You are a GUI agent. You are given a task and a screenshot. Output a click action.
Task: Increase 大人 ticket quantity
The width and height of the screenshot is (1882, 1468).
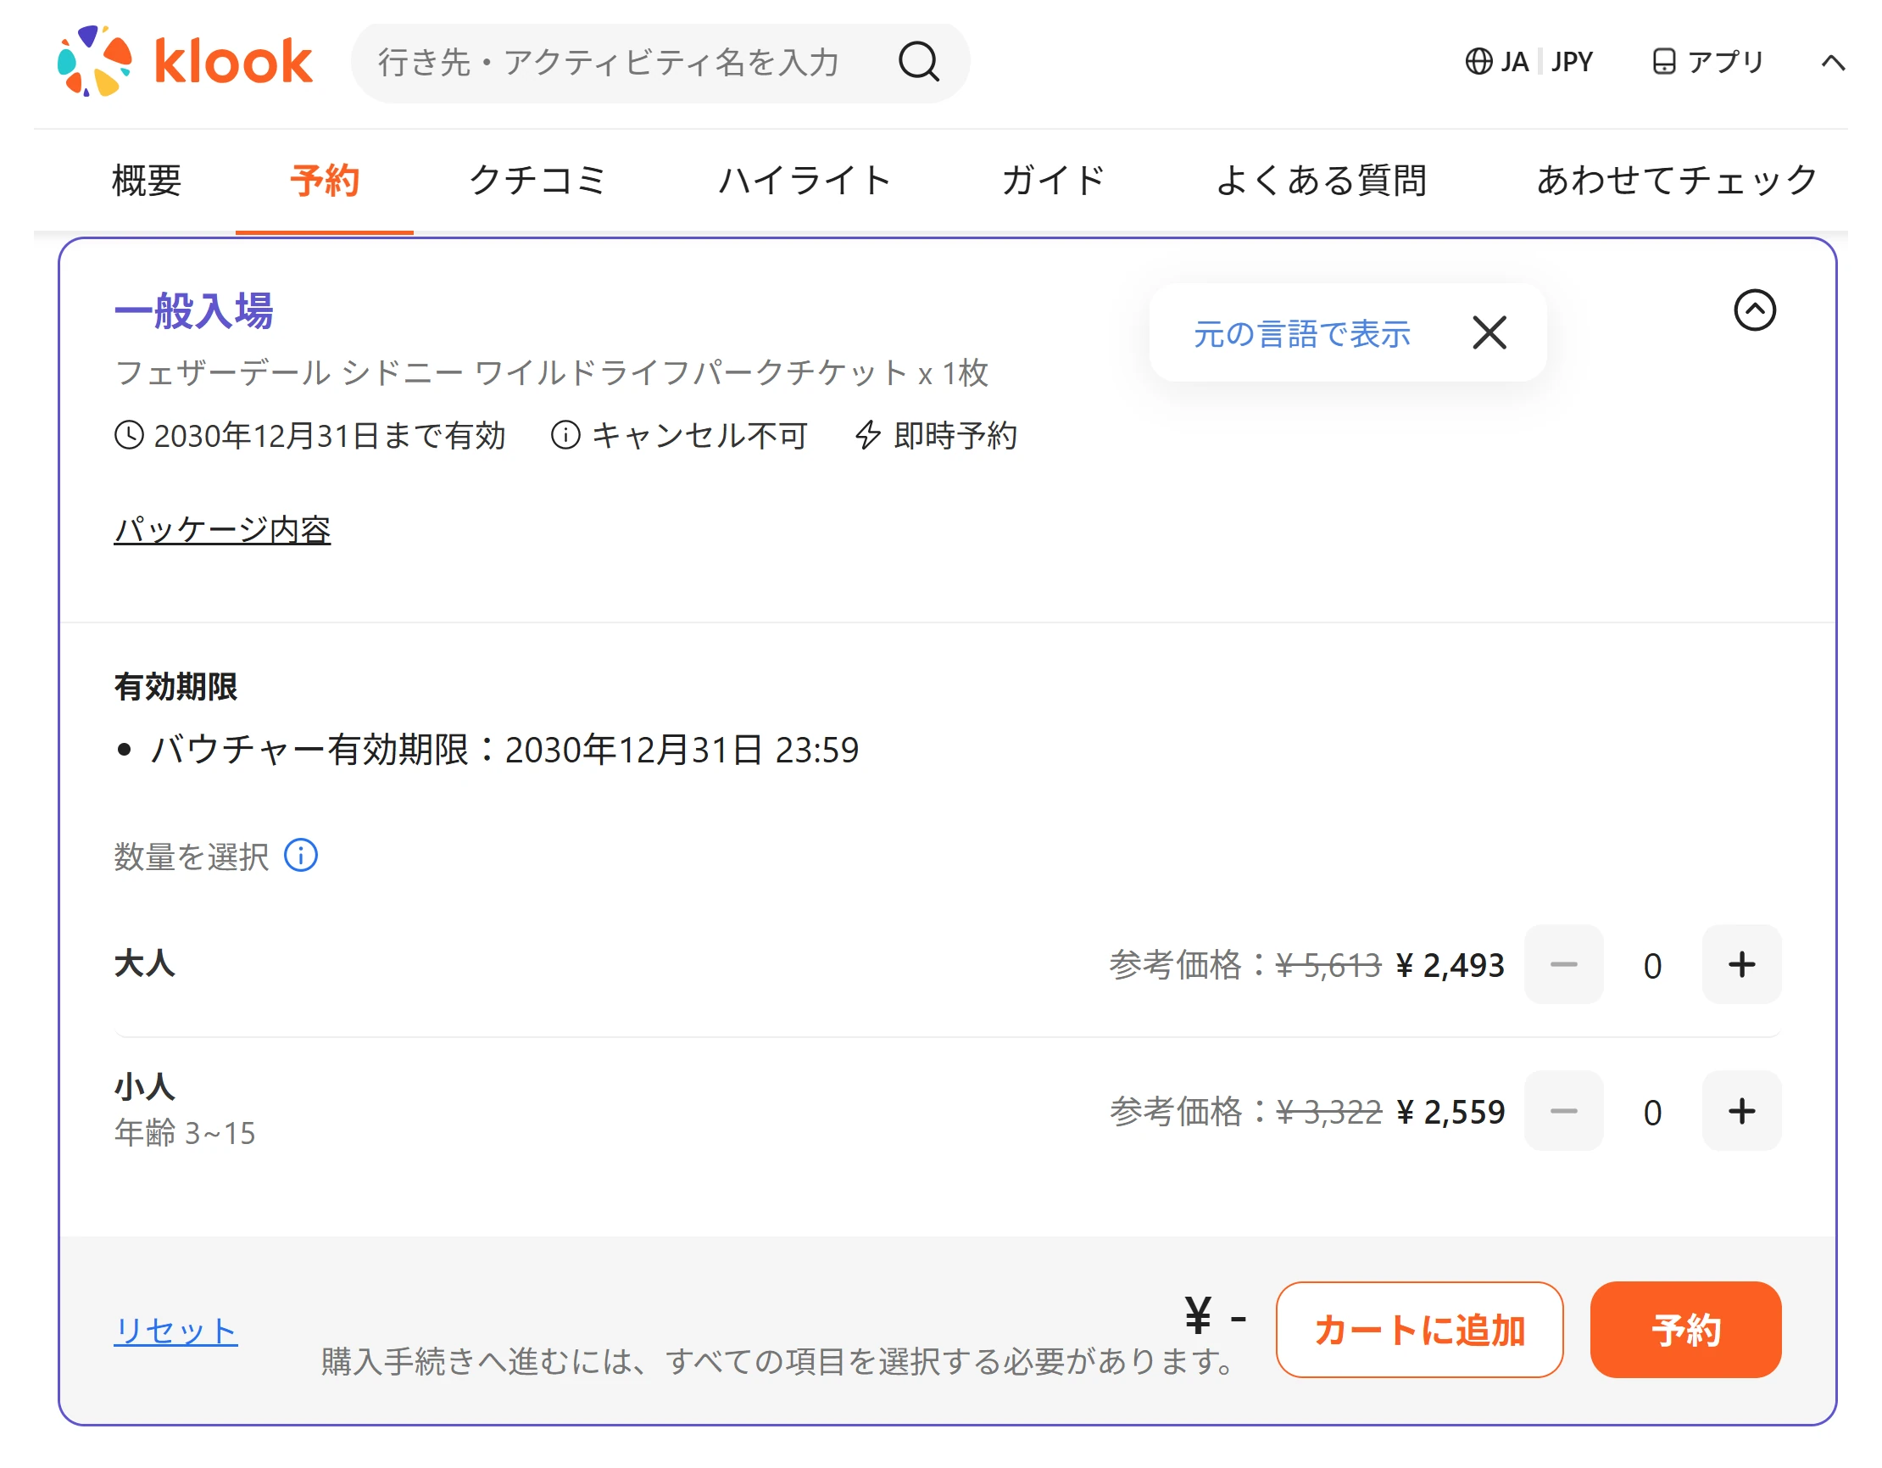pos(1741,964)
